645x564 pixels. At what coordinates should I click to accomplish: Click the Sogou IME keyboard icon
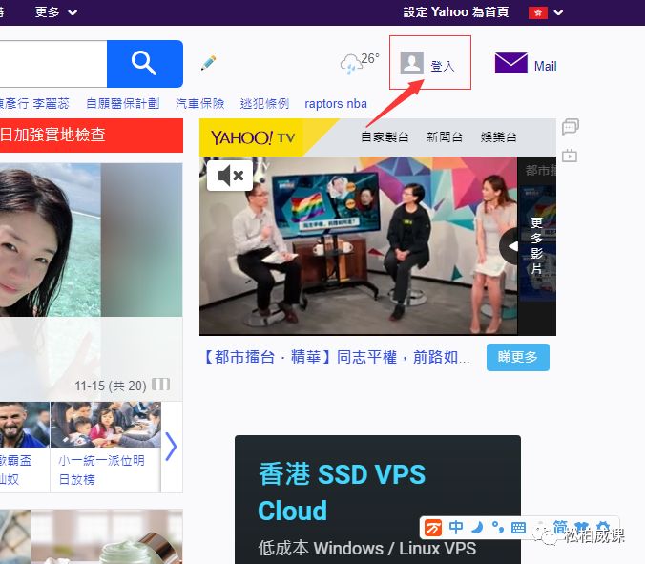coord(518,527)
